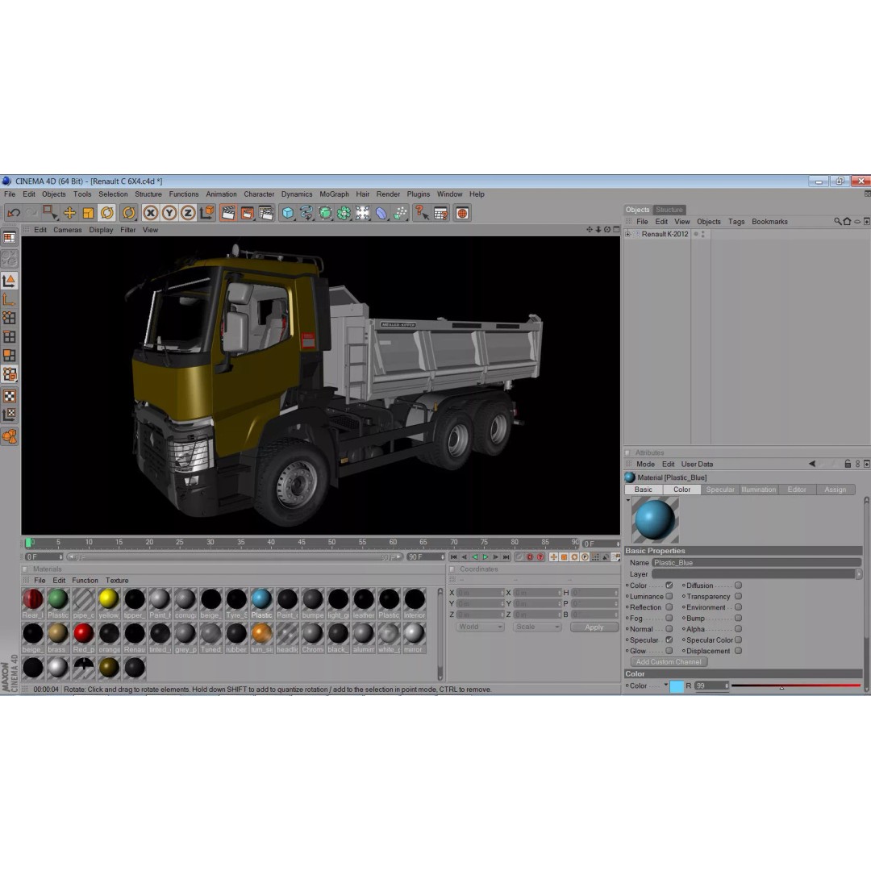This screenshot has width=871, height=871.
Task: Open the Texture menu in Materials panel
Action: [117, 580]
